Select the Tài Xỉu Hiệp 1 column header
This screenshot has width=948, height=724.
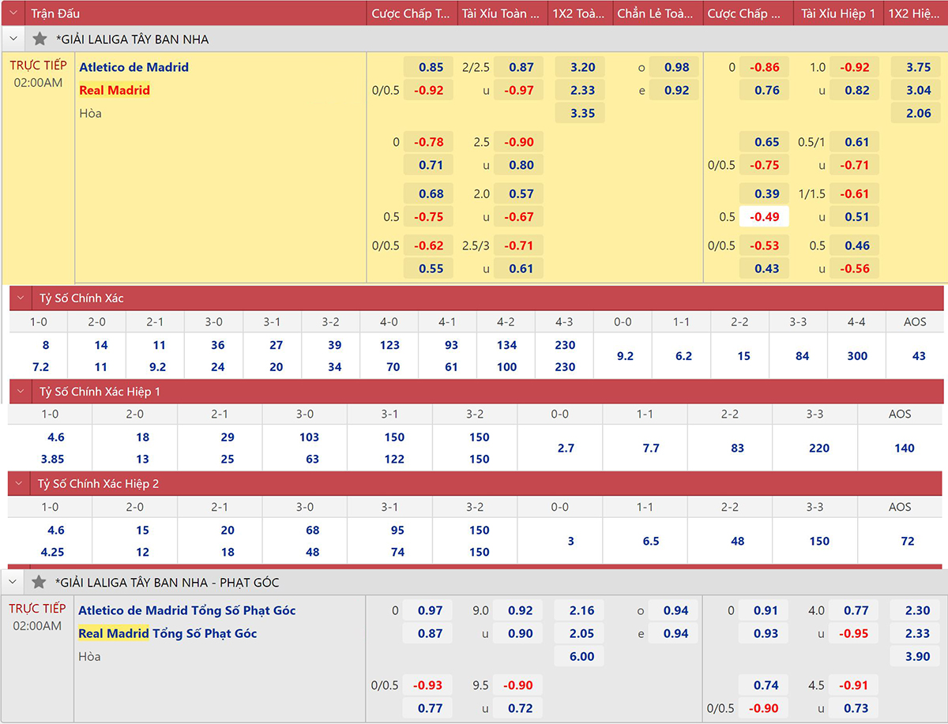click(x=837, y=13)
